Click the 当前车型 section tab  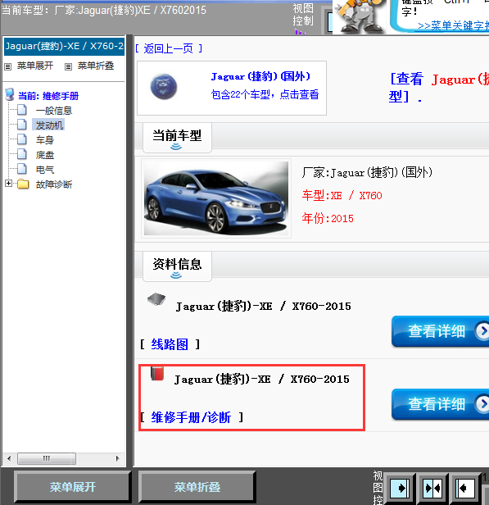(x=177, y=138)
